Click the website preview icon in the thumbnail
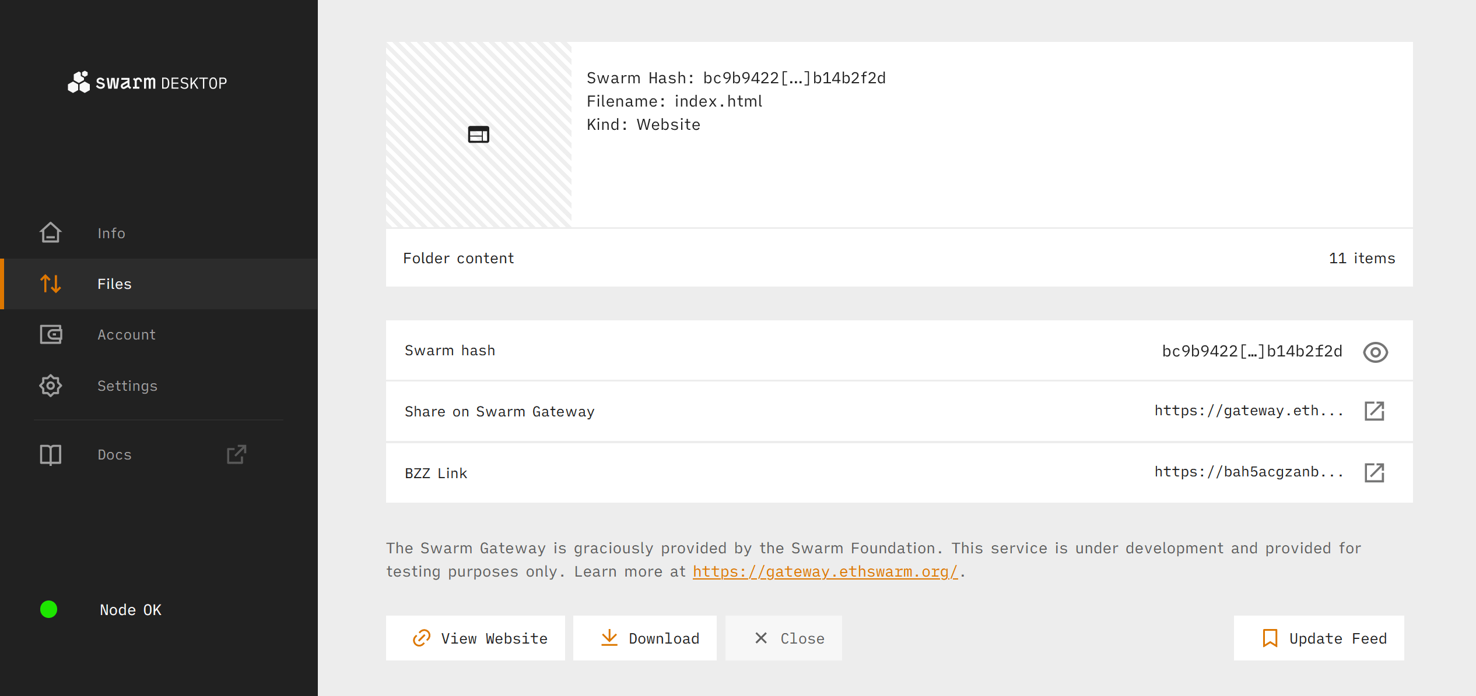Screen dimensions: 1476x696 coord(479,135)
